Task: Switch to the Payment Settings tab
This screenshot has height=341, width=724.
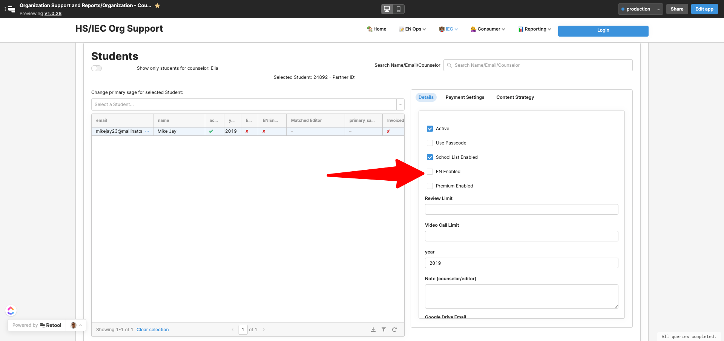Action: click(x=465, y=97)
